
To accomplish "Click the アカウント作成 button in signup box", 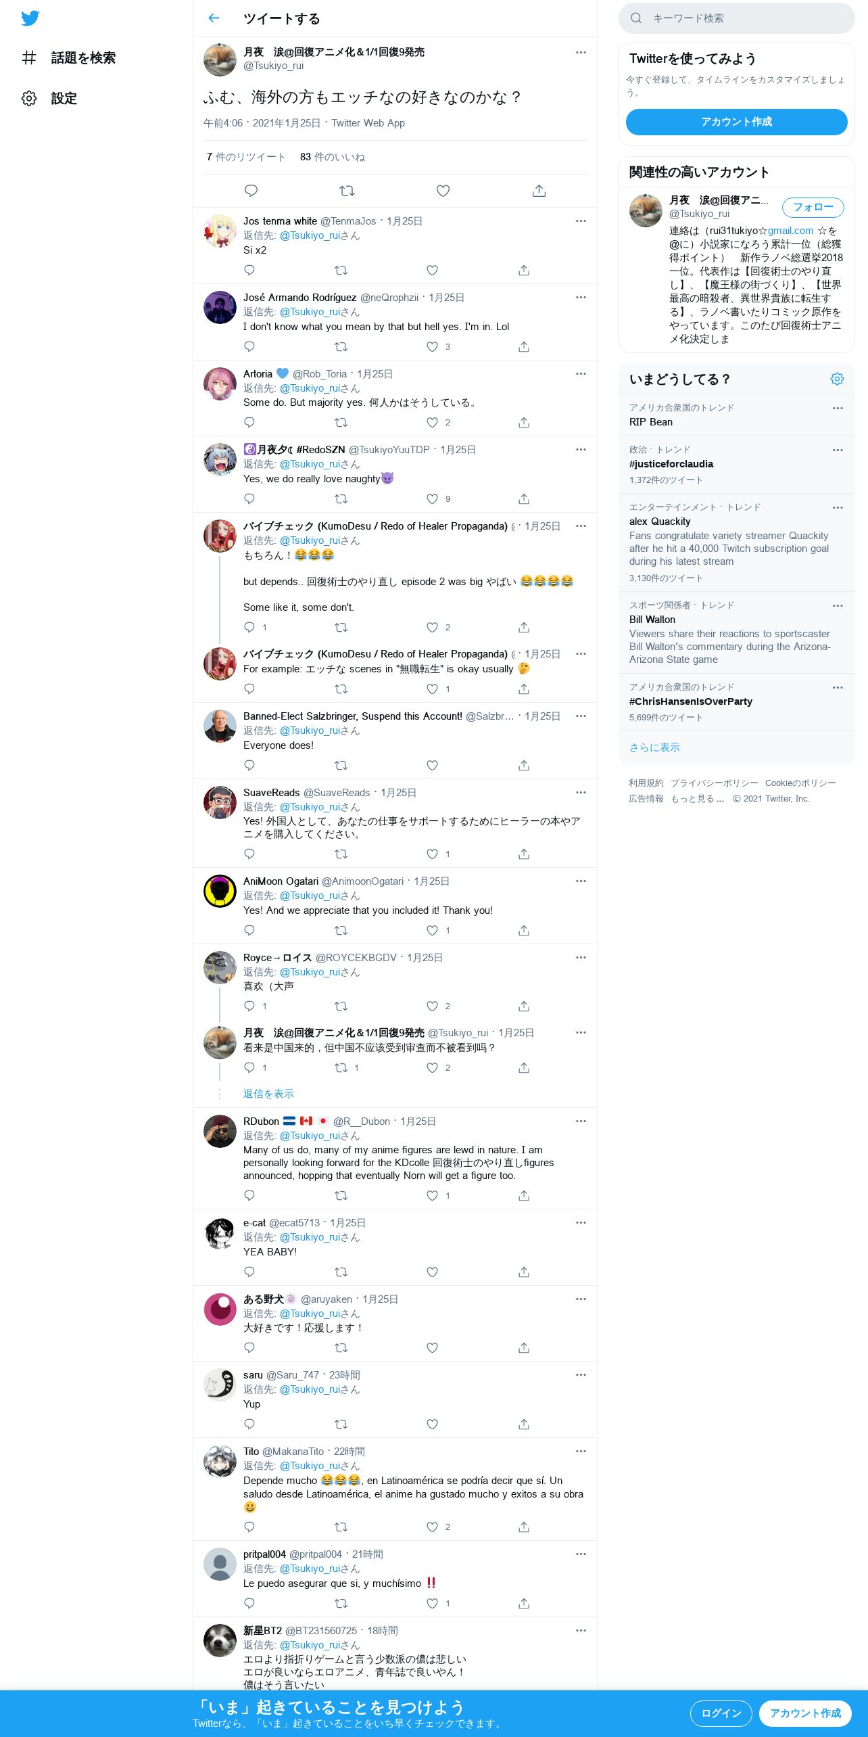I will (736, 122).
